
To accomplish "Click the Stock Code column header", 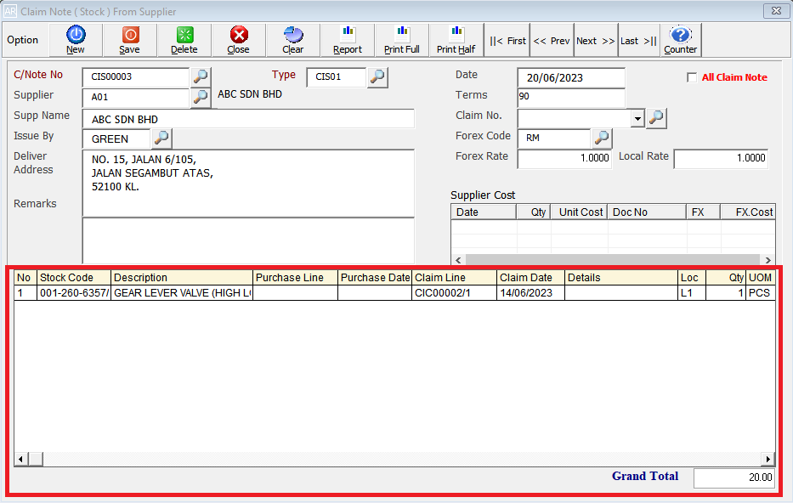I will coord(74,278).
